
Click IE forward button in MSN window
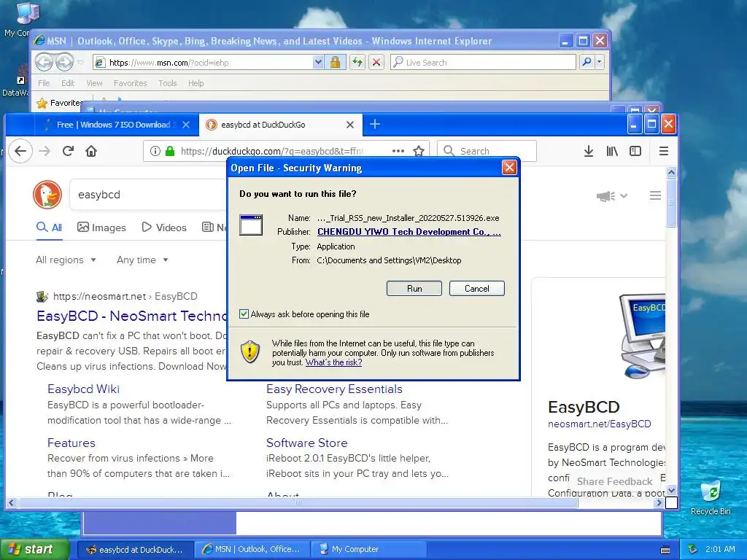tap(64, 62)
